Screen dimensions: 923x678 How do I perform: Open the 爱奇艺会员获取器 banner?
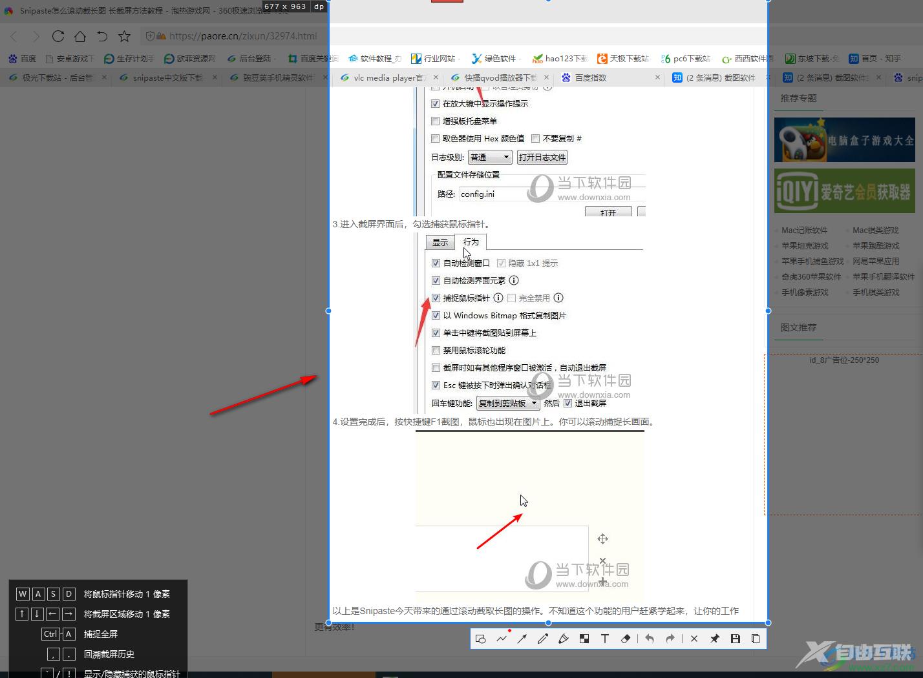[x=845, y=191]
